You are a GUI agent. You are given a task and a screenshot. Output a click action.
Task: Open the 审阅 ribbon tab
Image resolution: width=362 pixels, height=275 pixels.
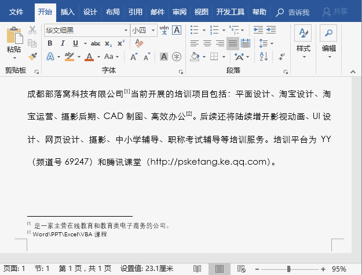[x=180, y=12]
